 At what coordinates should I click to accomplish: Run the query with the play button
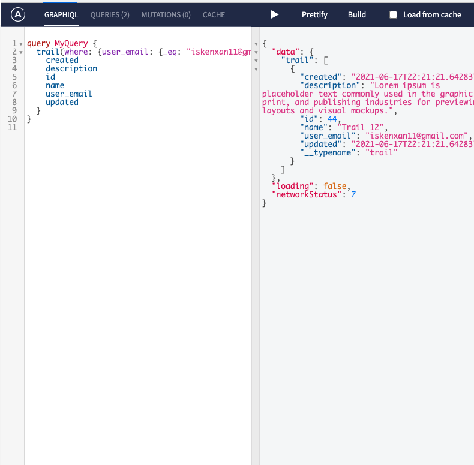pyautogui.click(x=274, y=14)
